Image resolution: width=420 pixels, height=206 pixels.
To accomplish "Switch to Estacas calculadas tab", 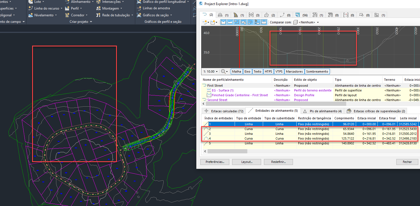I will point(224,111).
